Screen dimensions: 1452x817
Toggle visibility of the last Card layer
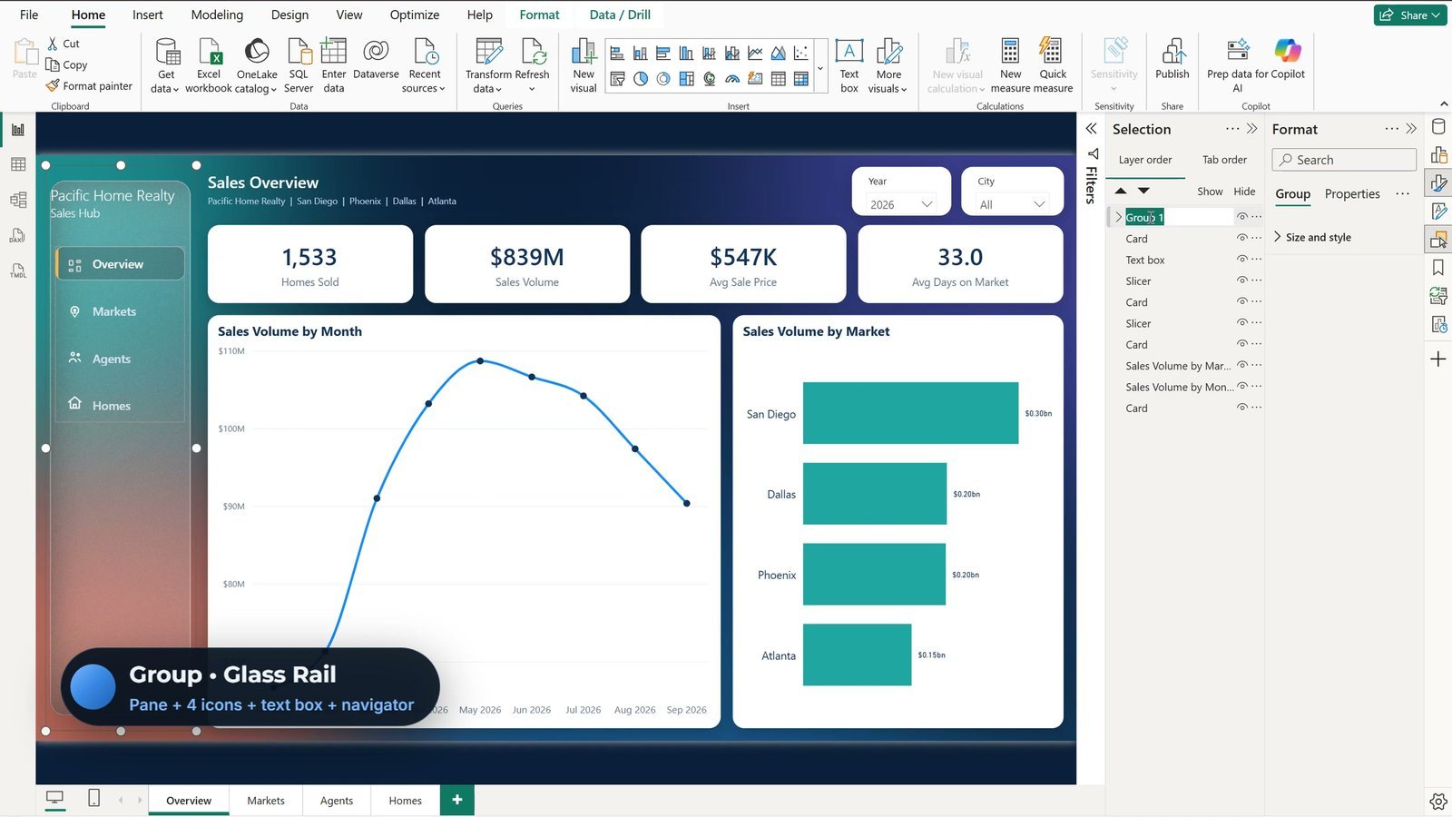[x=1241, y=408]
